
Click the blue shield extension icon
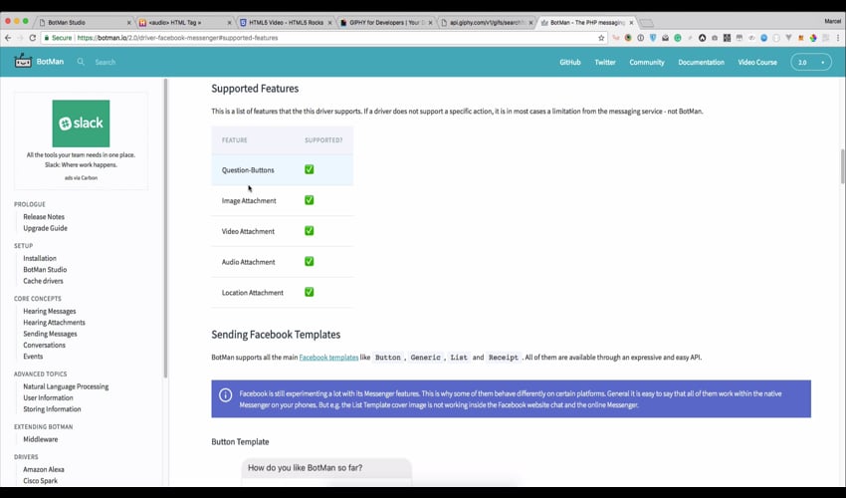653,38
